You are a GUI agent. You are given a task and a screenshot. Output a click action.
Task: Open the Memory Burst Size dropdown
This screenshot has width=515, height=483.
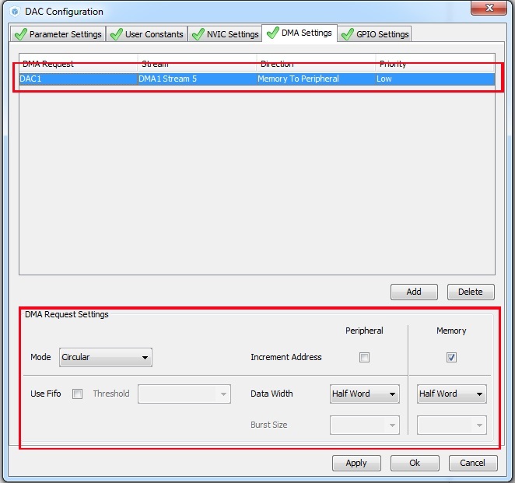point(452,425)
